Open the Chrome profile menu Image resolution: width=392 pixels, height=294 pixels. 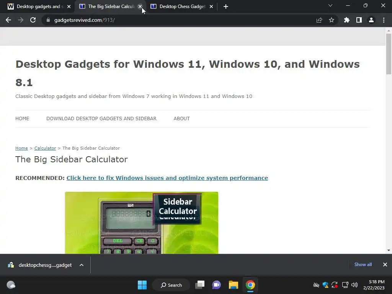371,20
